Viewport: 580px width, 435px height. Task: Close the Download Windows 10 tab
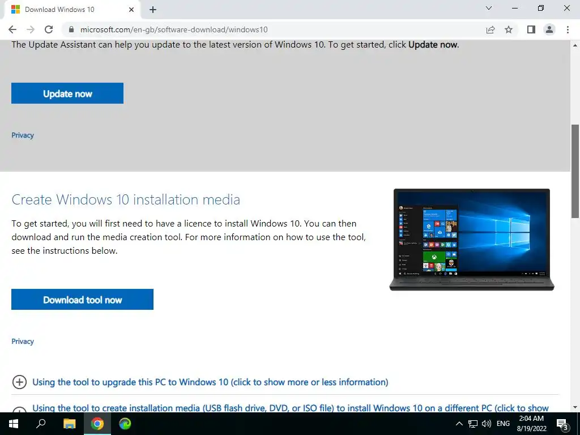point(131,10)
